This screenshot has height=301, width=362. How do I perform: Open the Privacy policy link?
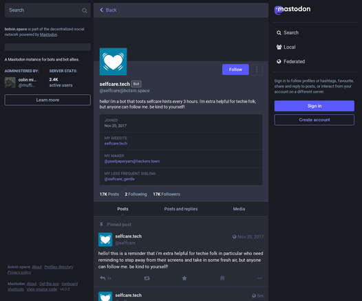coord(19,272)
